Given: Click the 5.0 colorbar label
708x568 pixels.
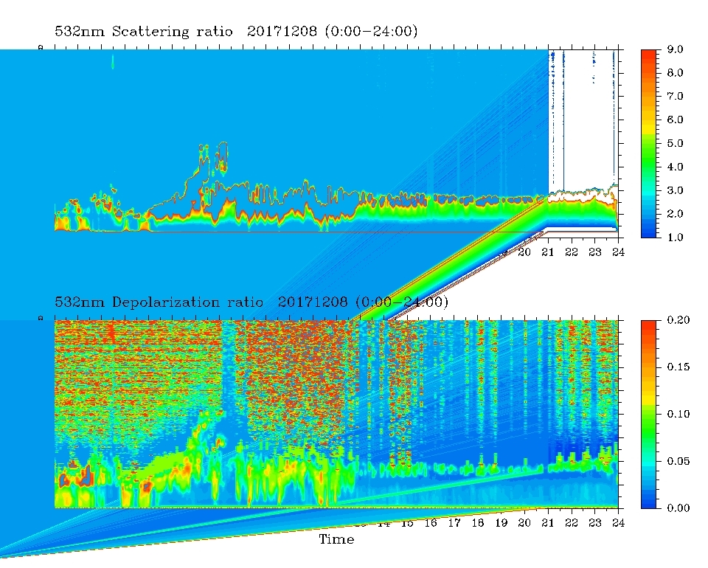Looking at the screenshot, I should 675,143.
